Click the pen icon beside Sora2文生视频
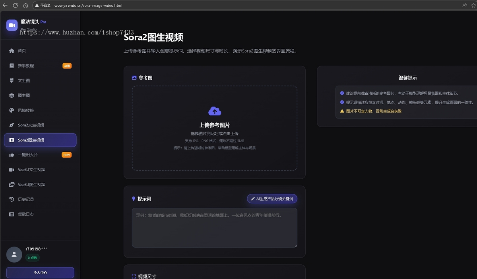This screenshot has width=477, height=279. (12, 125)
